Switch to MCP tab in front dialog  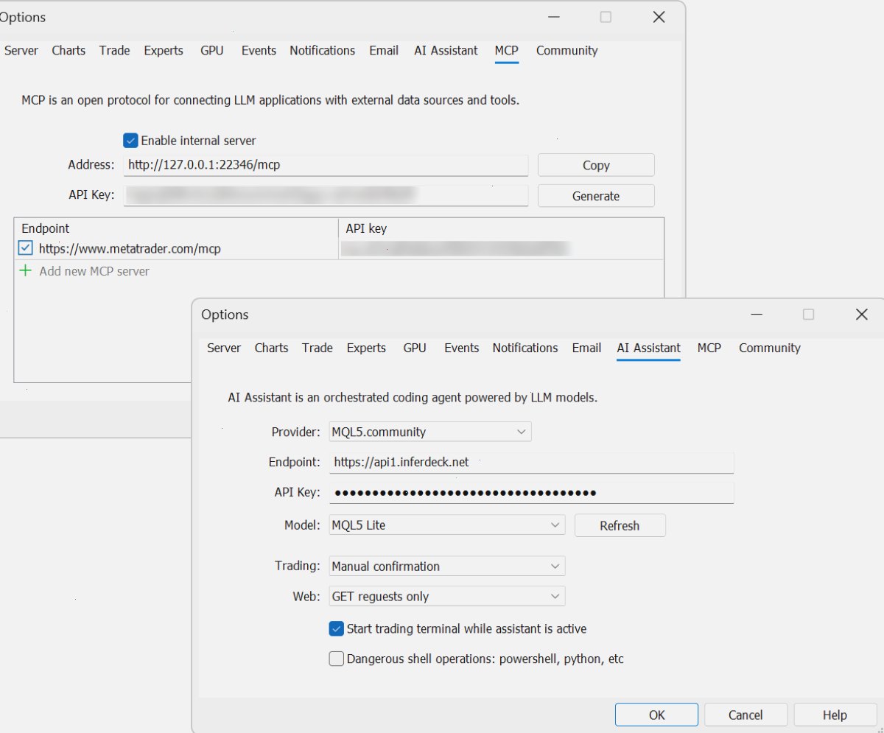point(709,348)
